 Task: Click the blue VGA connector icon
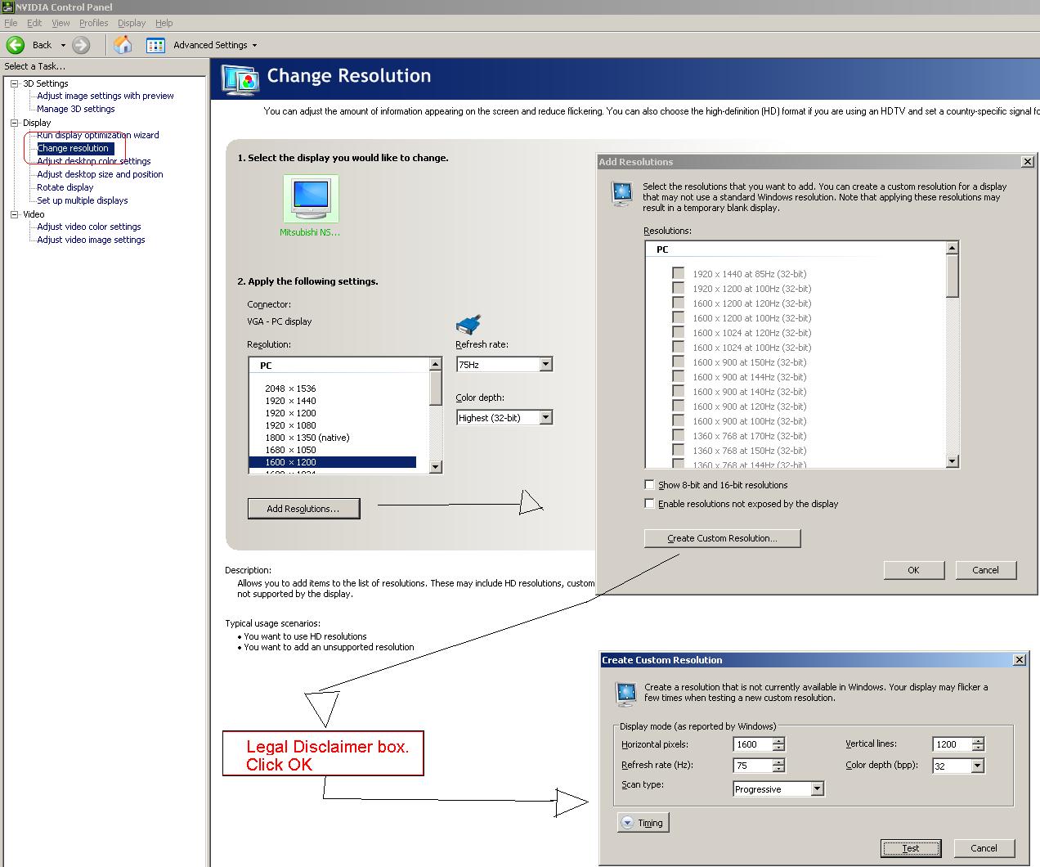tap(468, 325)
